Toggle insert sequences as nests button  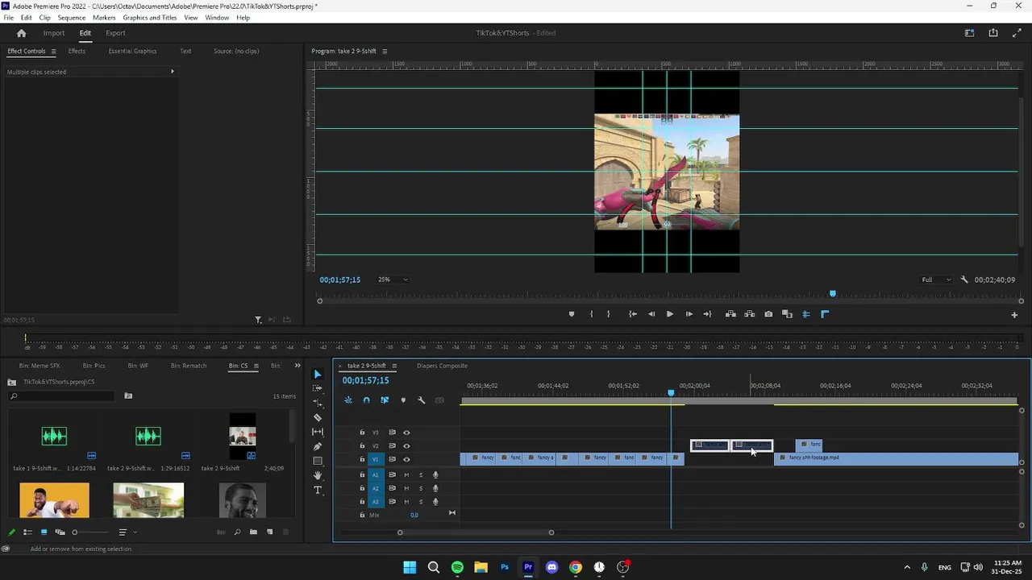coord(348,400)
